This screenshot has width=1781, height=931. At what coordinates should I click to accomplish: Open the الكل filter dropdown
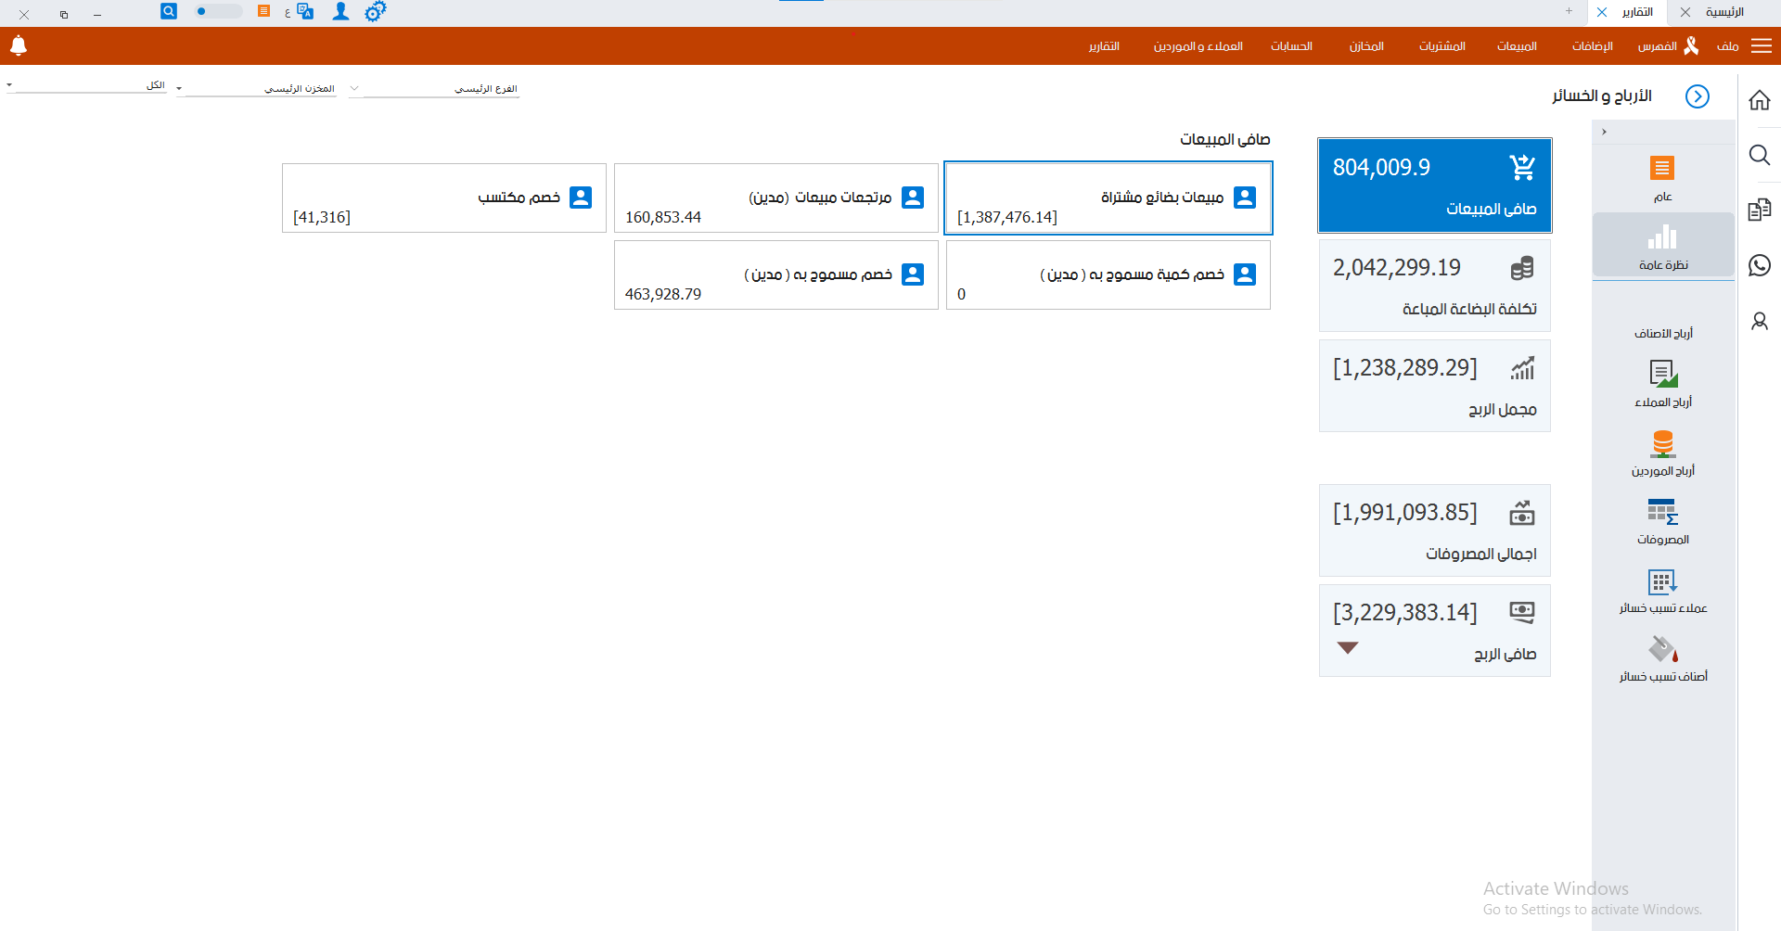[9, 85]
